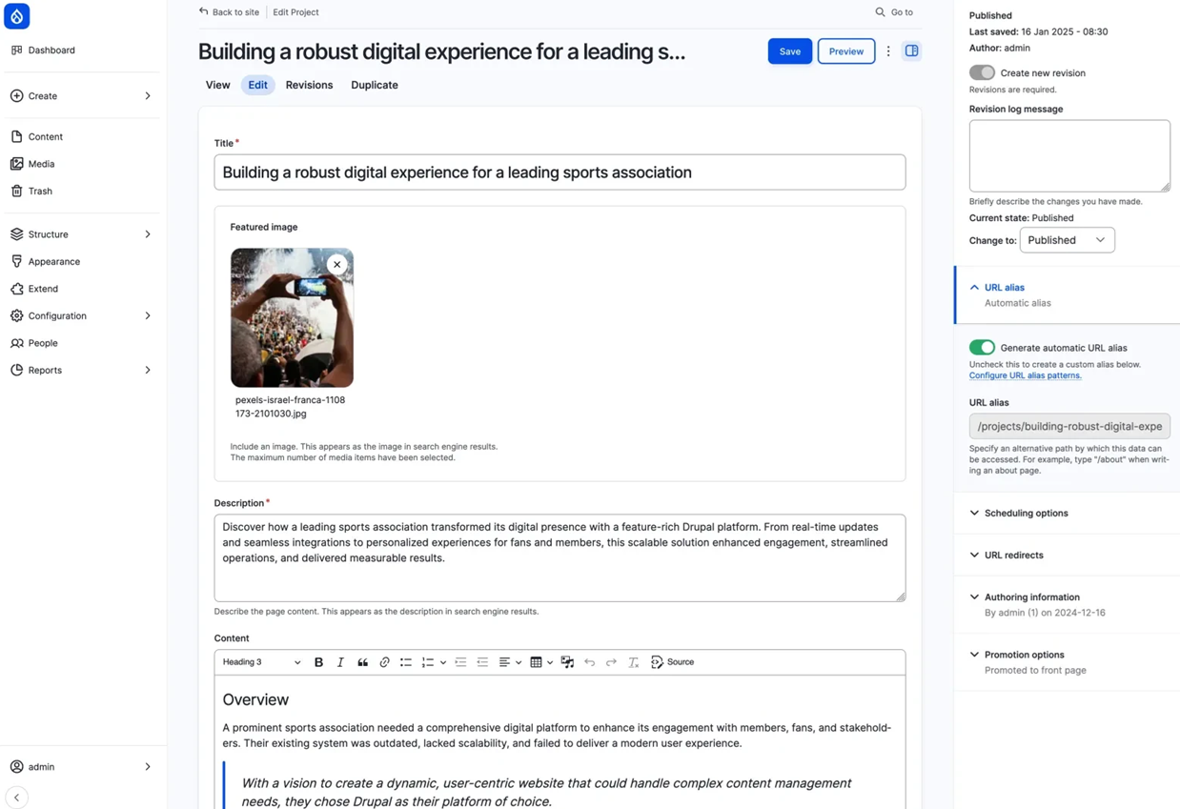Viewport: 1180px width, 809px height.
Task: Insert a block quote
Action: pos(362,662)
